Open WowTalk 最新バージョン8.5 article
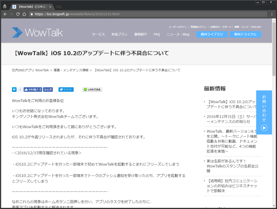The image size is (277, 209). pos(232,142)
